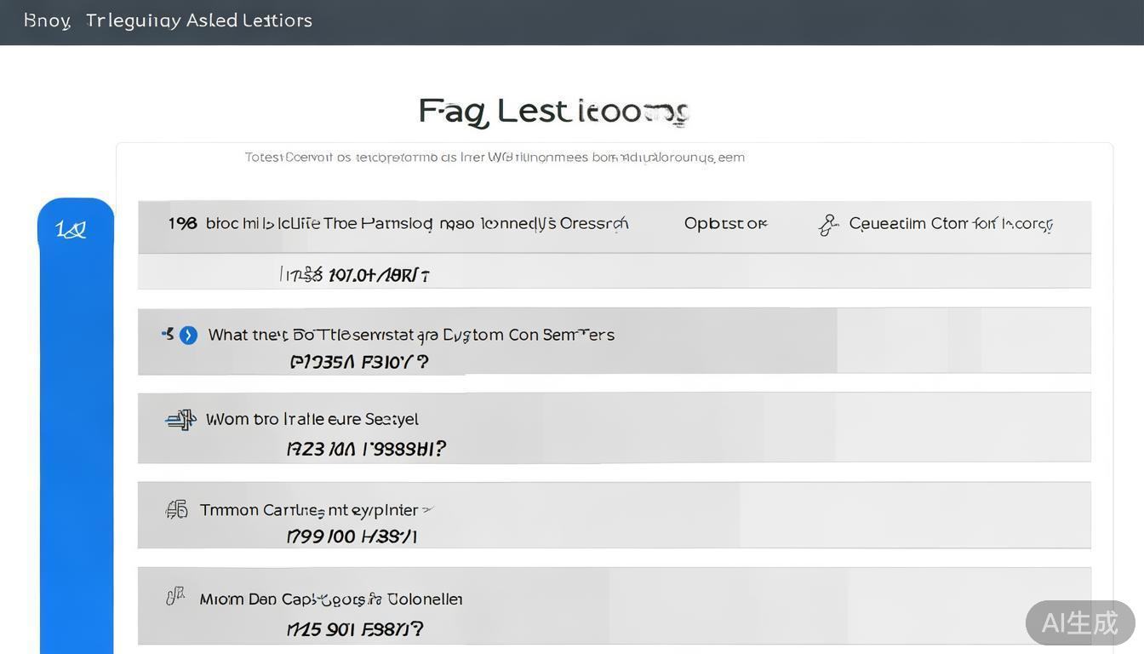Click the "AI生成" watermark badge
Viewport: 1144px width, 654px height.
point(1079,622)
